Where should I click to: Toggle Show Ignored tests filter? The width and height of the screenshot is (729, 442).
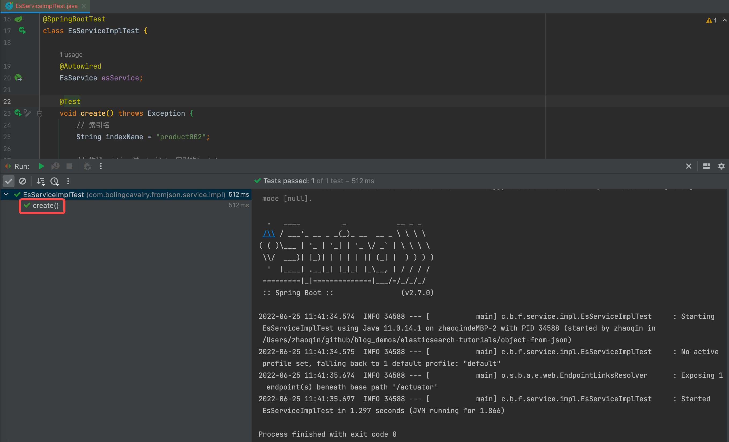tap(23, 181)
